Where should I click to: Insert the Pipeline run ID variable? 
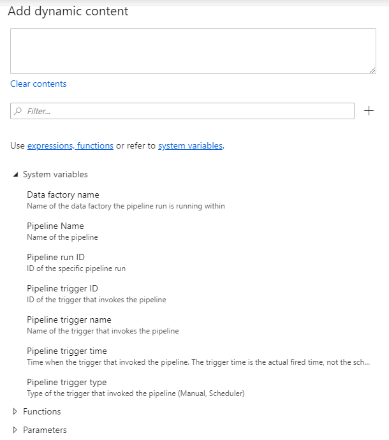(55, 257)
